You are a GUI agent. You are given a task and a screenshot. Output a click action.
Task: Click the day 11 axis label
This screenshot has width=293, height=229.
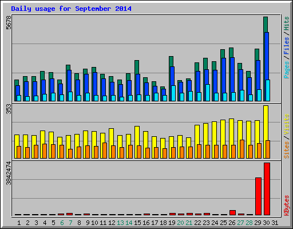(x=103, y=223)
